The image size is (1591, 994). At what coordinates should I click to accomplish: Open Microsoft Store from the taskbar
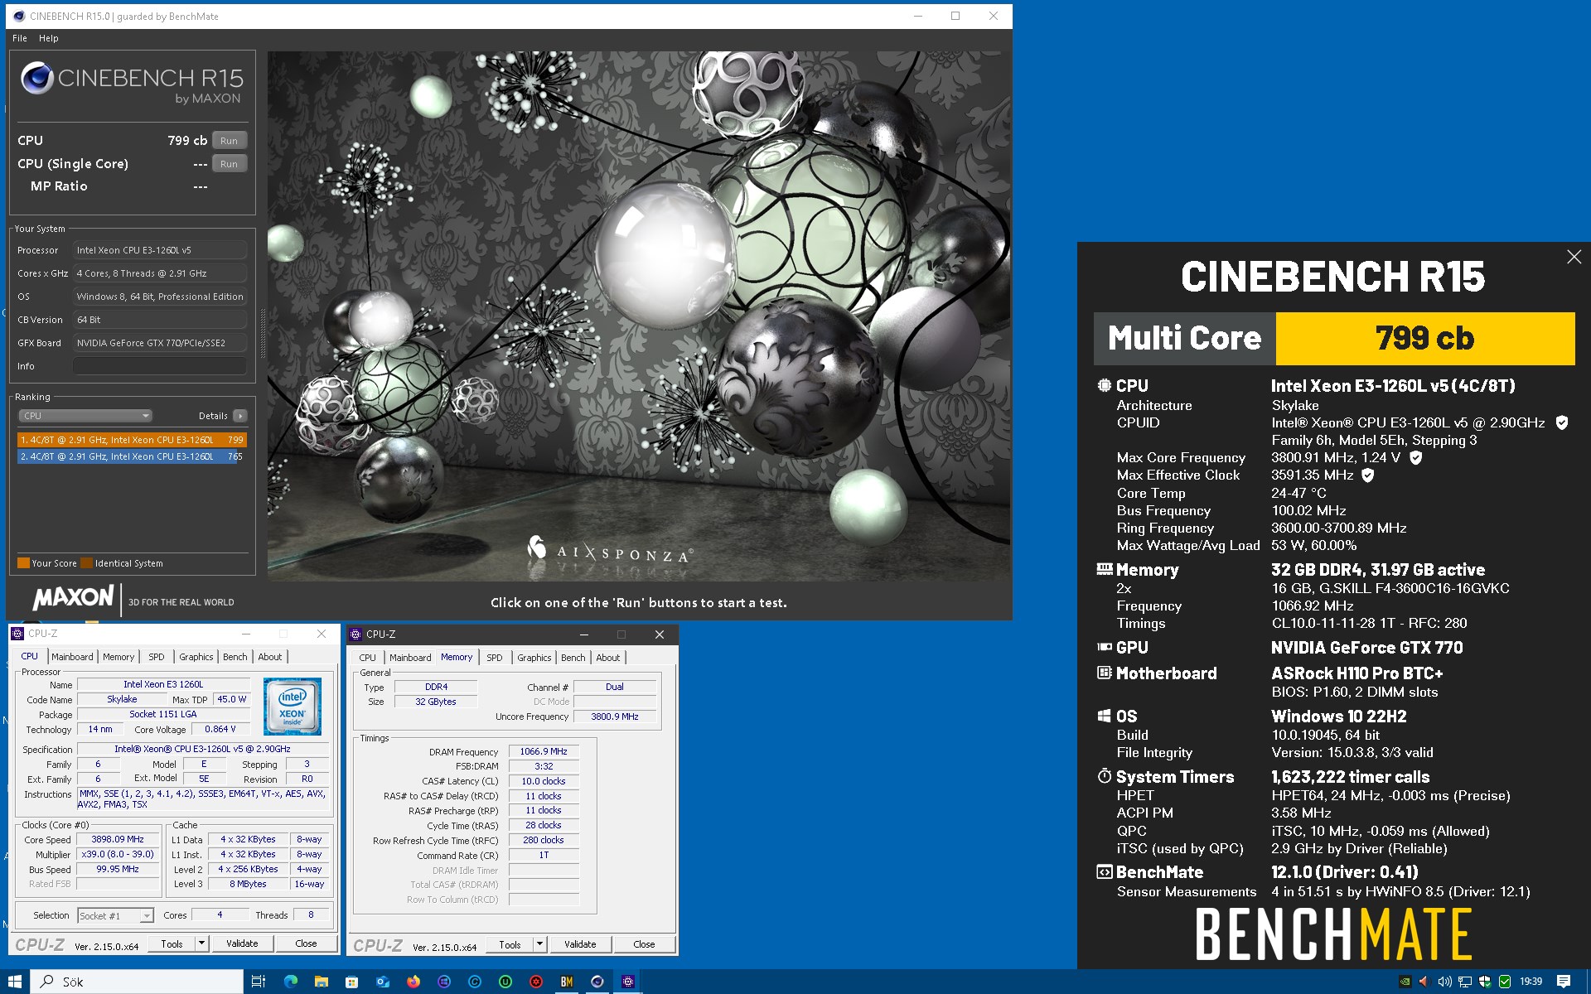[351, 982]
